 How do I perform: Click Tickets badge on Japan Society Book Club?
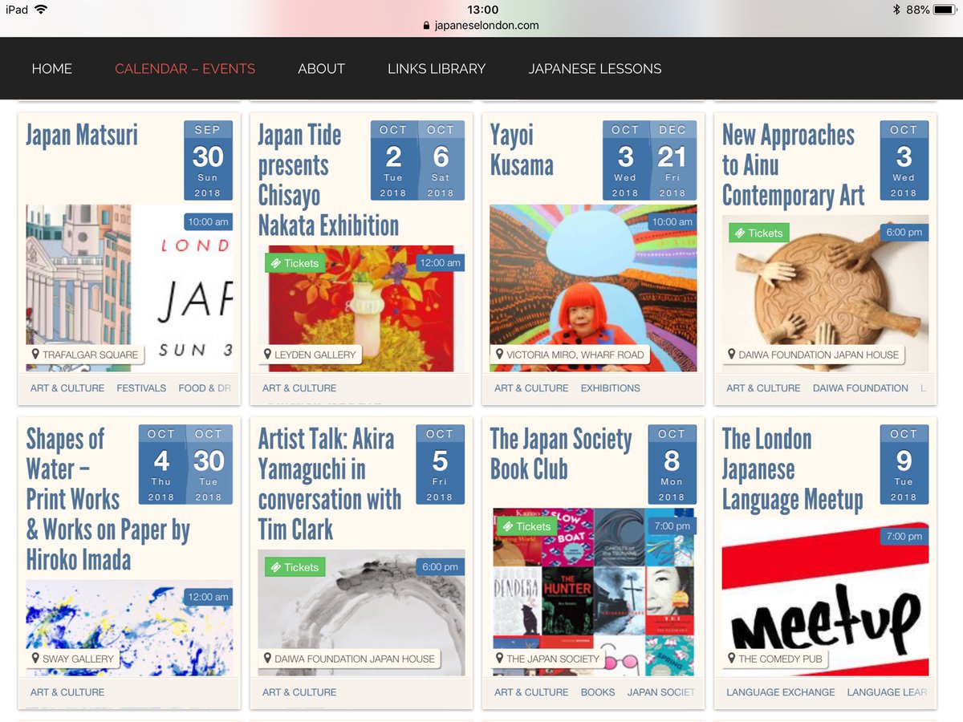[x=526, y=526]
